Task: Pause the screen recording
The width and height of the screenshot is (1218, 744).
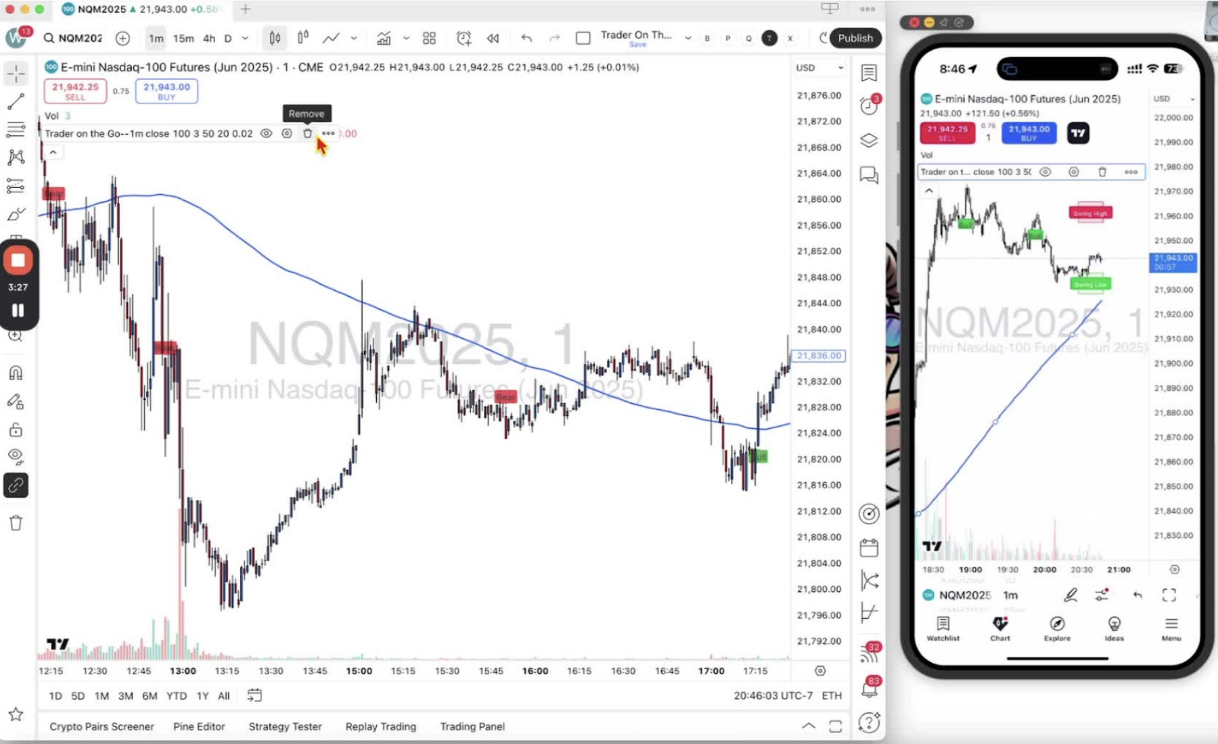Action: 18,310
